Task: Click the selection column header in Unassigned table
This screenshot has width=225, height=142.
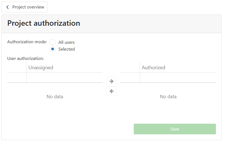Action: 17,68
